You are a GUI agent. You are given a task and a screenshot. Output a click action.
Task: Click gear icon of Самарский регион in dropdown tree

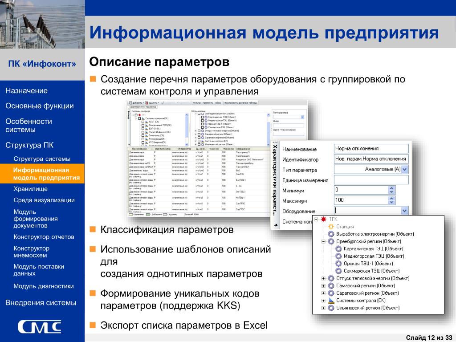(331, 285)
